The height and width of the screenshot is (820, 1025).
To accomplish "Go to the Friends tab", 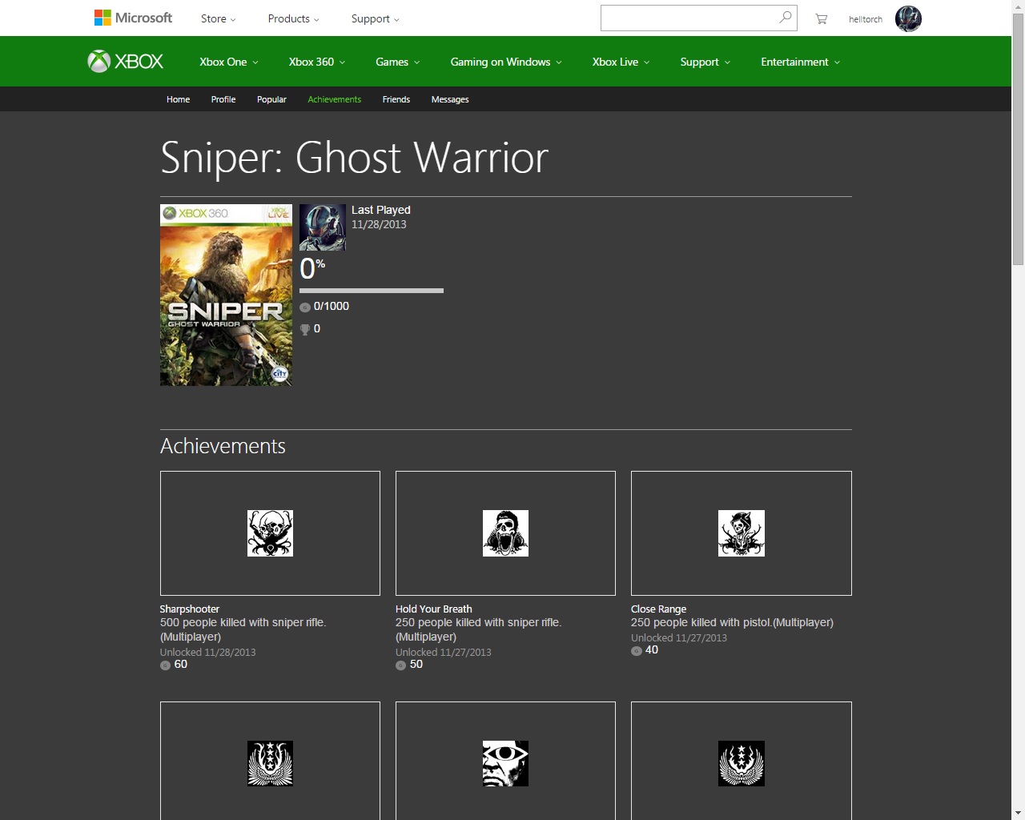I will (396, 99).
